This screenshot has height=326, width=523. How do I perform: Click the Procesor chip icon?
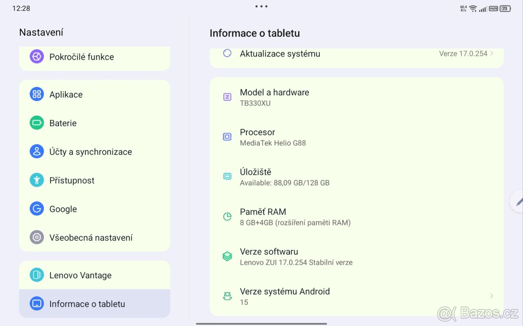[227, 137]
